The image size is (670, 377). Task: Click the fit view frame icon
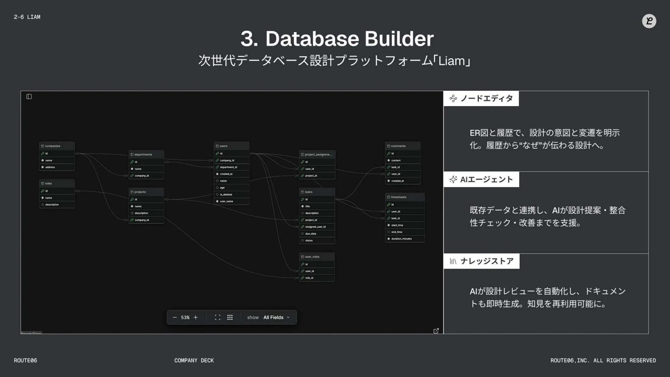pos(217,317)
